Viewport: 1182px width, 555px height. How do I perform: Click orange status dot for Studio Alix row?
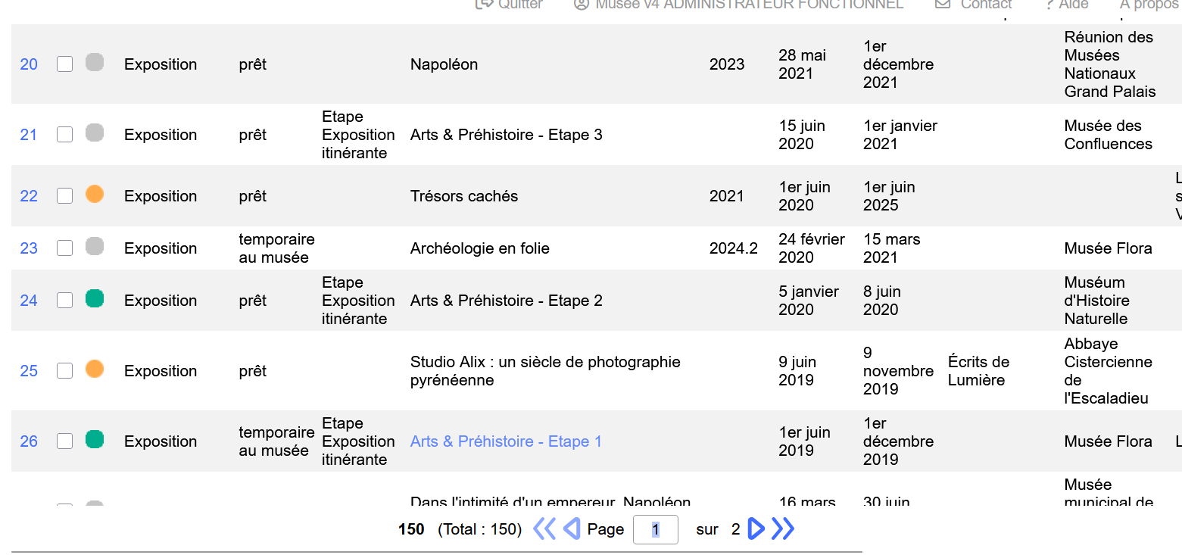click(95, 369)
